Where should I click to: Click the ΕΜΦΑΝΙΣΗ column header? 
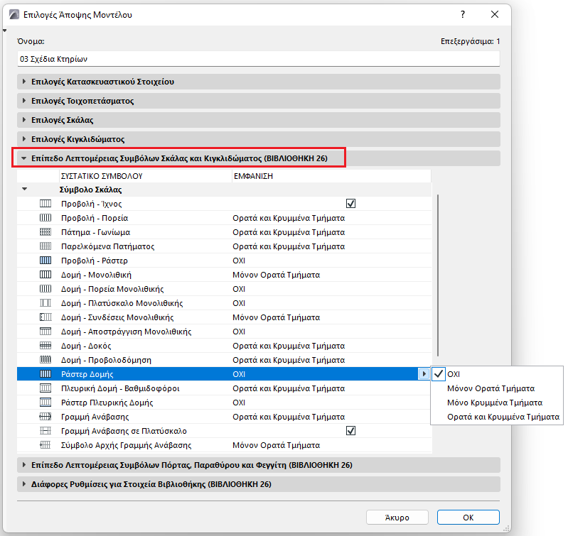coord(331,176)
